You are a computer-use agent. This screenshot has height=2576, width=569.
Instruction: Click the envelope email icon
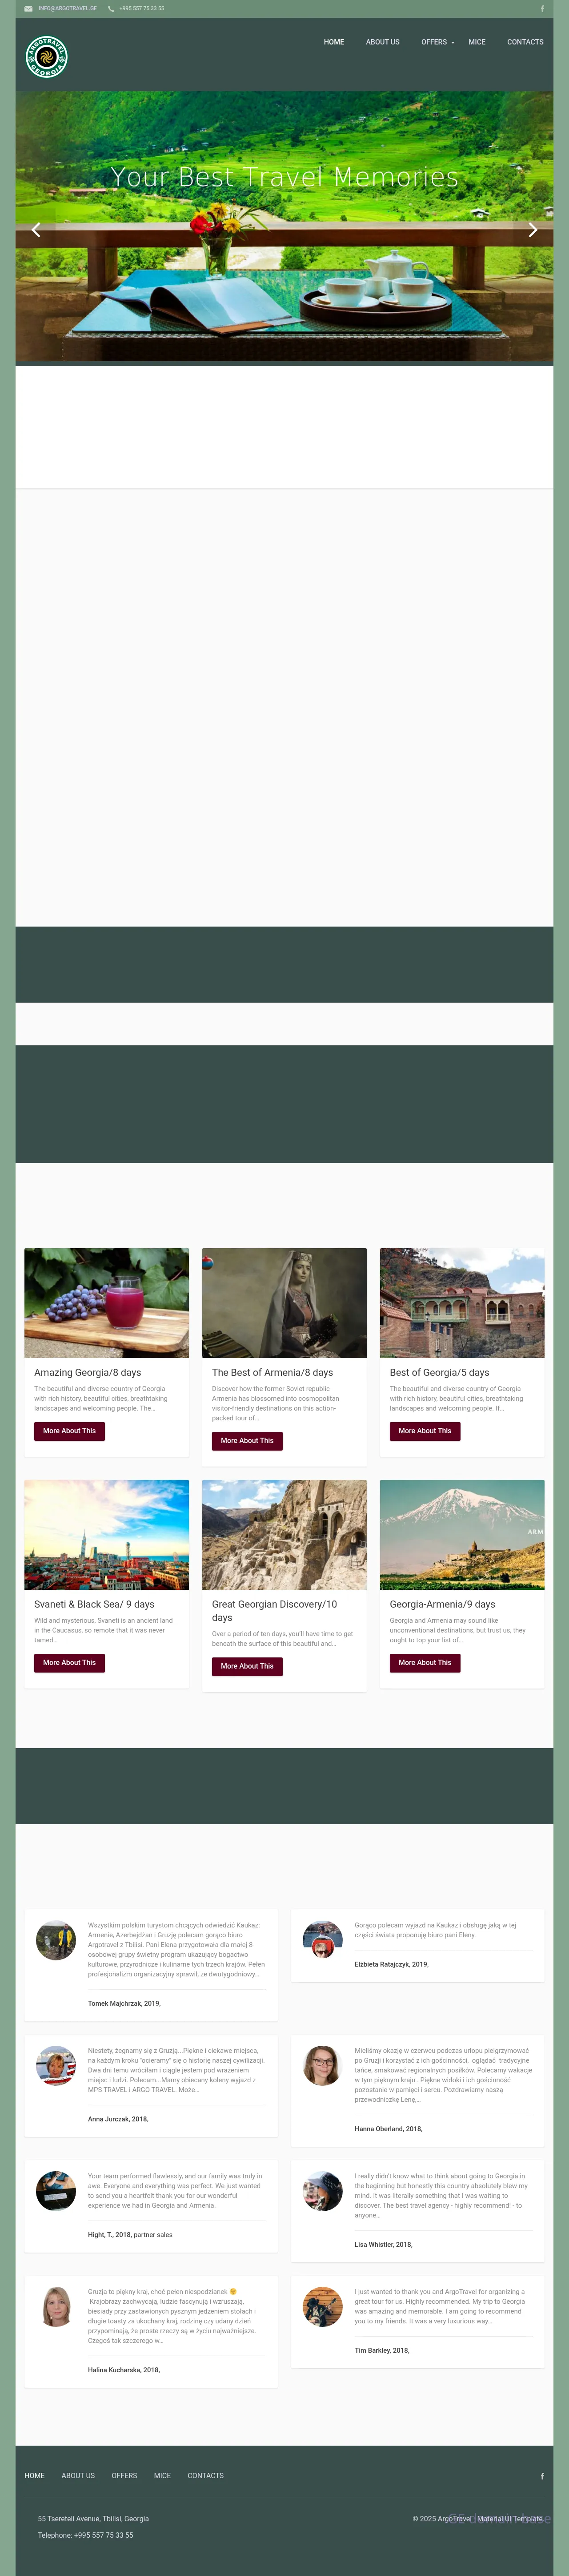(28, 9)
